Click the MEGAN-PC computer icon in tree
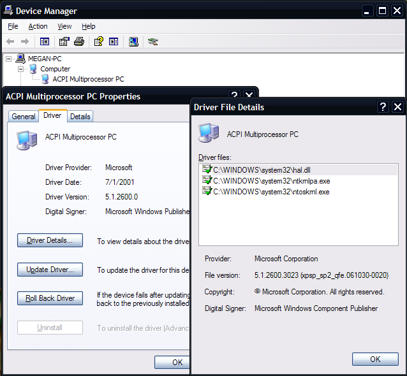Image resolution: width=407 pixels, height=376 pixels. coord(20,59)
